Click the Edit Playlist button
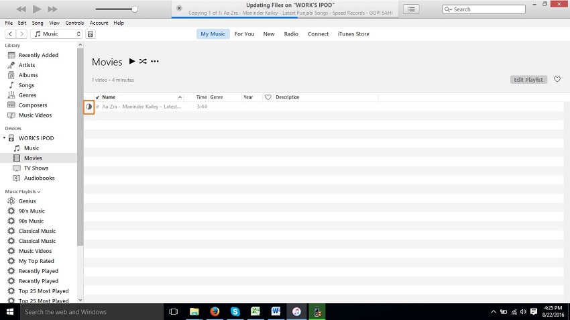 pos(528,79)
